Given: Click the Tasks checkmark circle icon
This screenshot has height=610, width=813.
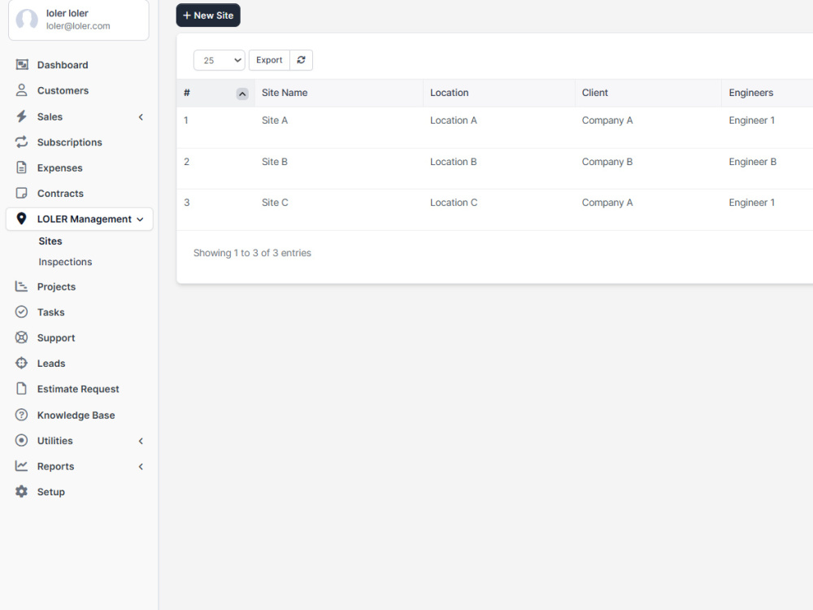Looking at the screenshot, I should coord(21,312).
